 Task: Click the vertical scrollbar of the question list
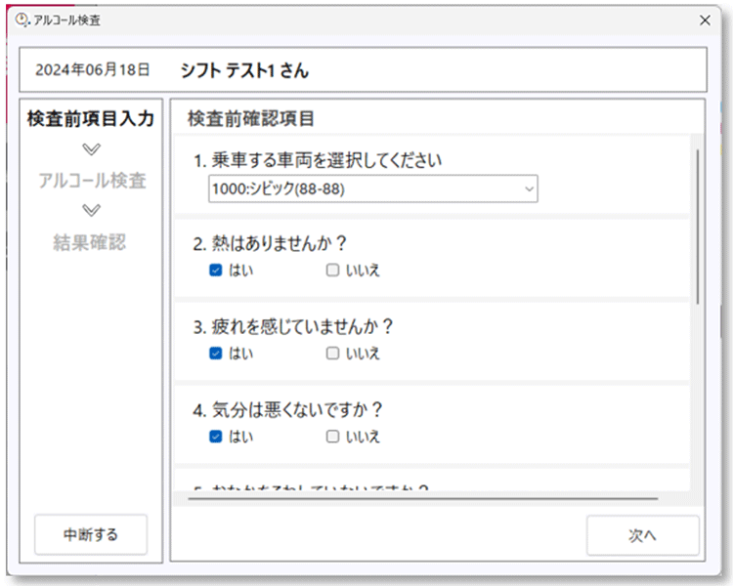[697, 227]
